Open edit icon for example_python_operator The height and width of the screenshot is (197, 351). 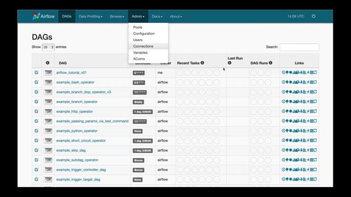click(37, 131)
